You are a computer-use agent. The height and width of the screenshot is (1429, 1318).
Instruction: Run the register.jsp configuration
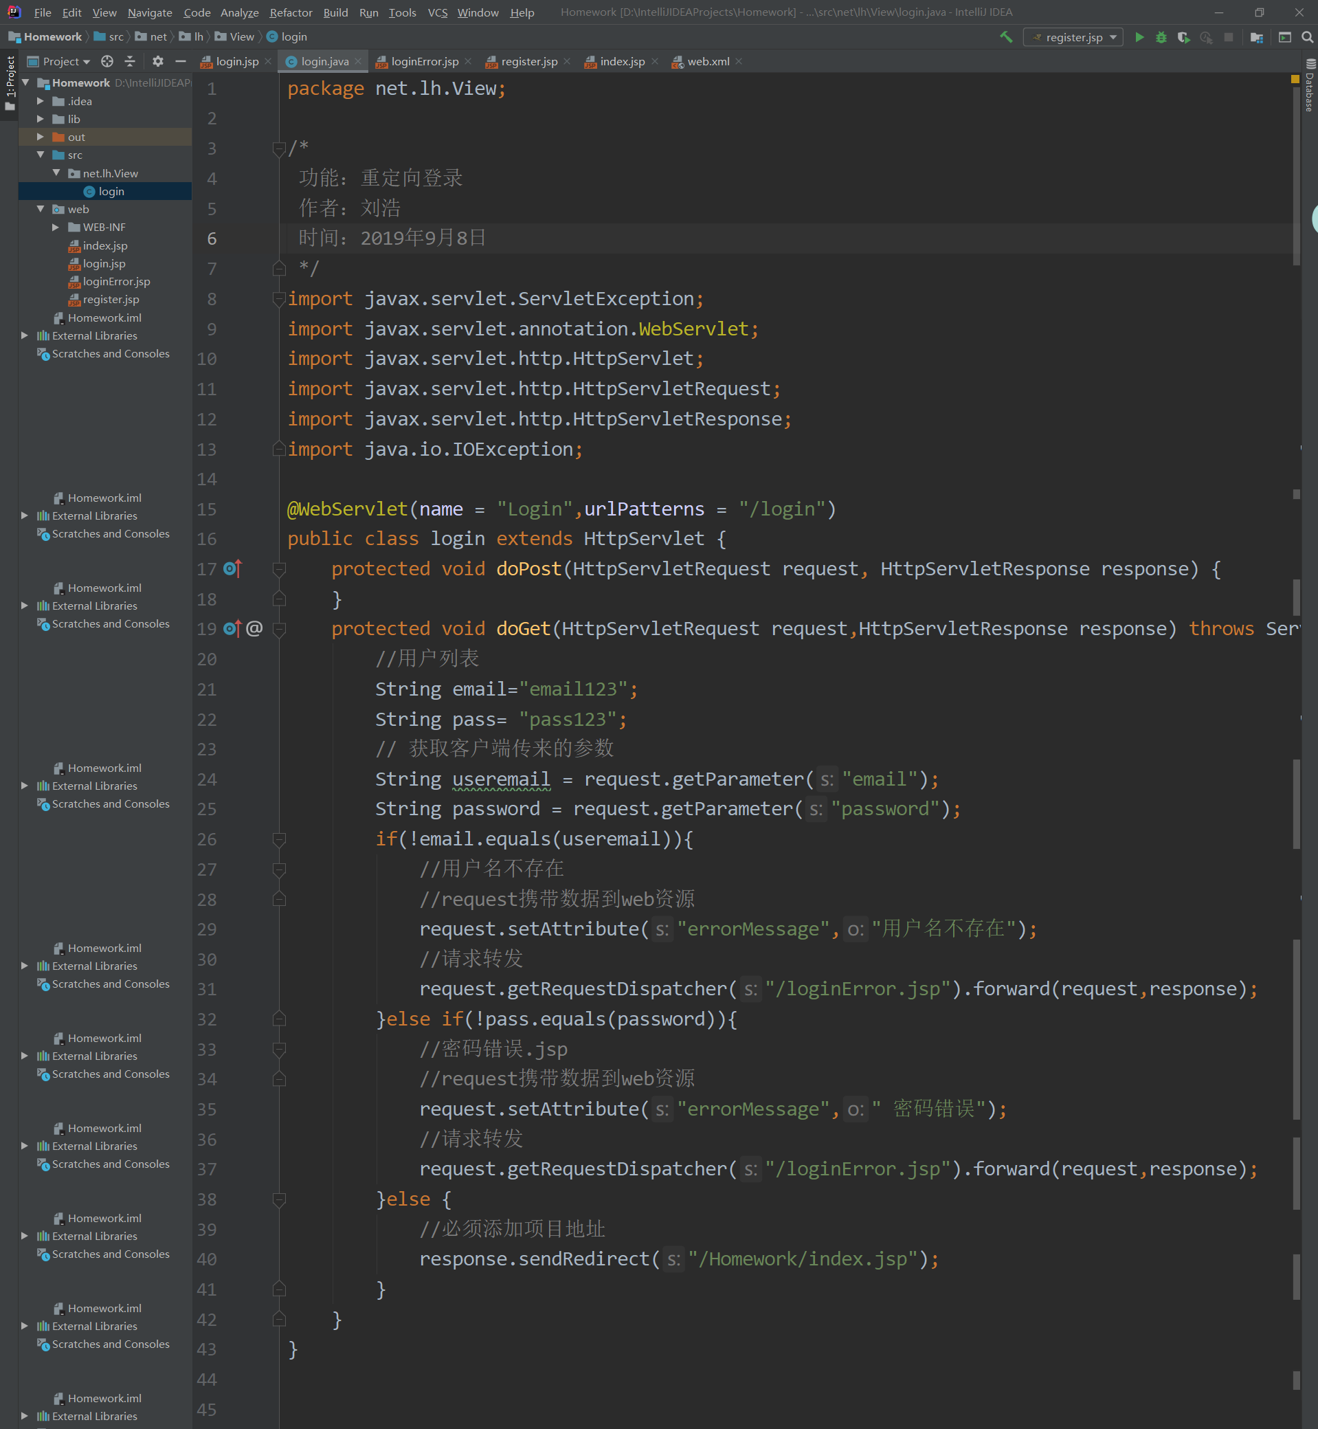click(x=1139, y=37)
